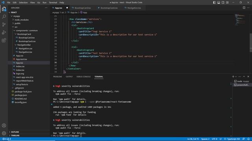Open the File menu
Screen dimensions: 252x141
(9, 3)
